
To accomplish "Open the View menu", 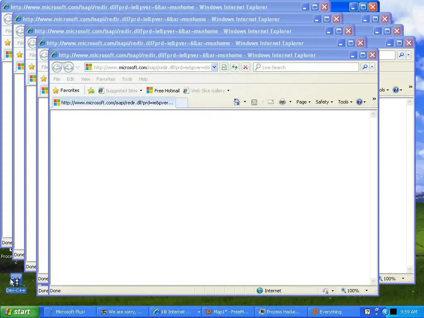I will click(x=85, y=79).
